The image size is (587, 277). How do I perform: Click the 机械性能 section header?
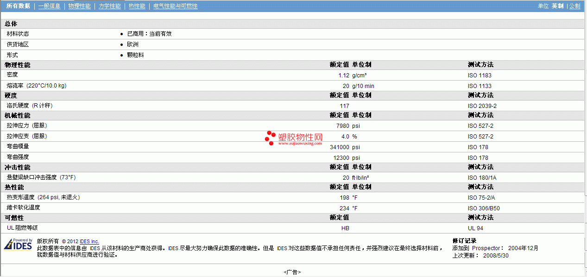[18, 115]
